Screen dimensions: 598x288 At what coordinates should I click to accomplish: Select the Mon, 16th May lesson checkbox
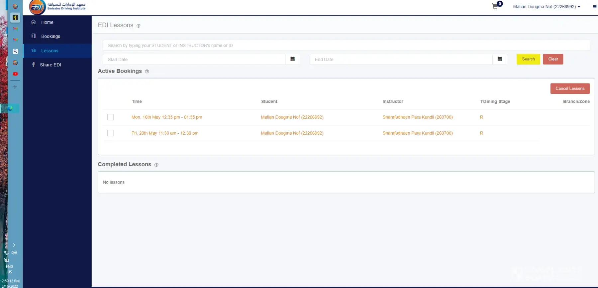click(x=110, y=117)
